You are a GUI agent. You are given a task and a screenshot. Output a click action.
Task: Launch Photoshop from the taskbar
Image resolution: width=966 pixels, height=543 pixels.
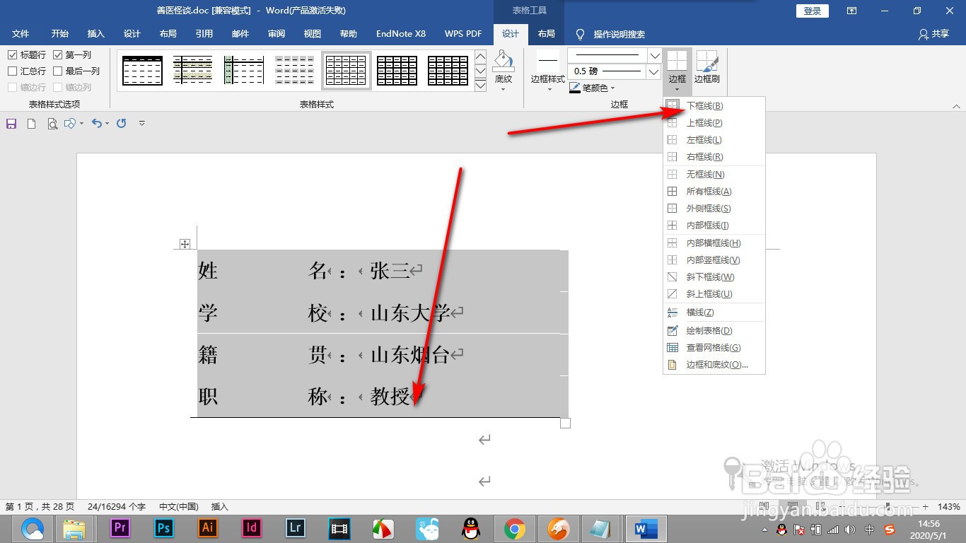pos(163,527)
